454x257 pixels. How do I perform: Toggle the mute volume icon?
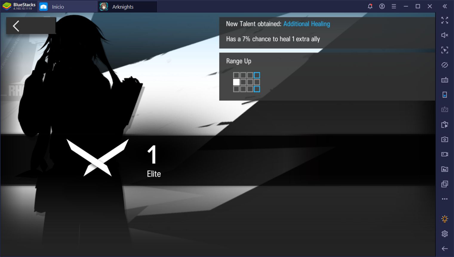point(445,35)
